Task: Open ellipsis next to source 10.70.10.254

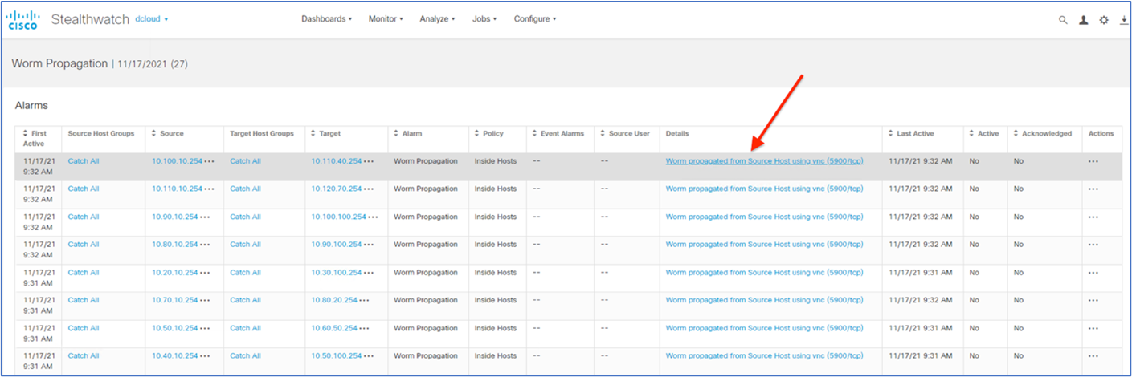Action: 204,301
